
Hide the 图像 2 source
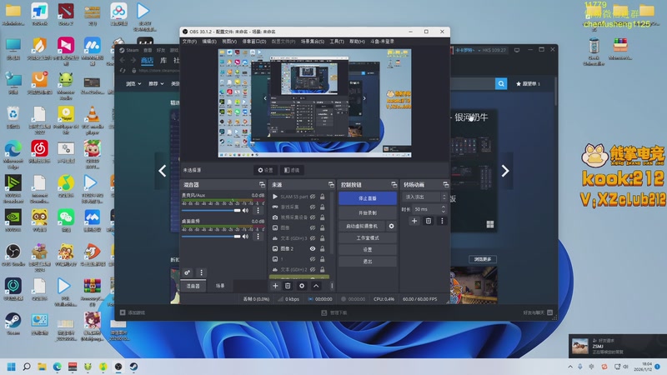tap(313, 248)
